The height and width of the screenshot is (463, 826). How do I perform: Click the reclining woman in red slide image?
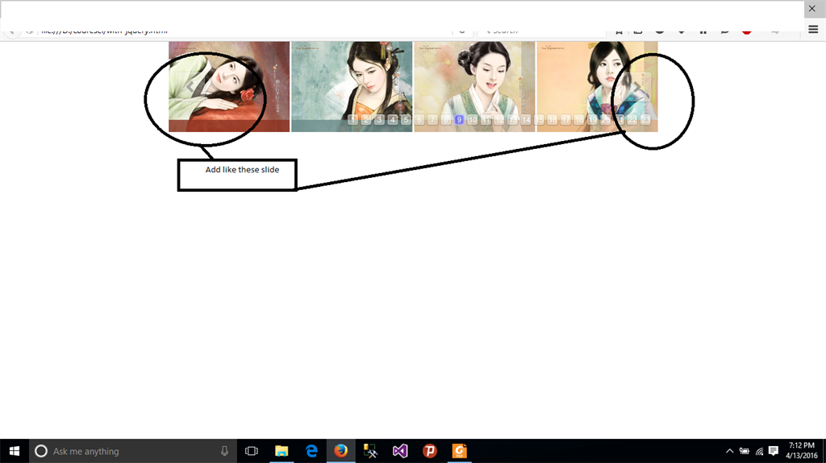[229, 87]
